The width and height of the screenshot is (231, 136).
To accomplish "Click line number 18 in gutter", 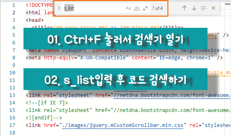I will click(x=12, y=133).
